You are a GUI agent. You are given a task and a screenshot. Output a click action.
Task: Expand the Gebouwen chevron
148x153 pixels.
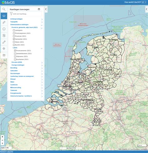[x=42, y=71]
